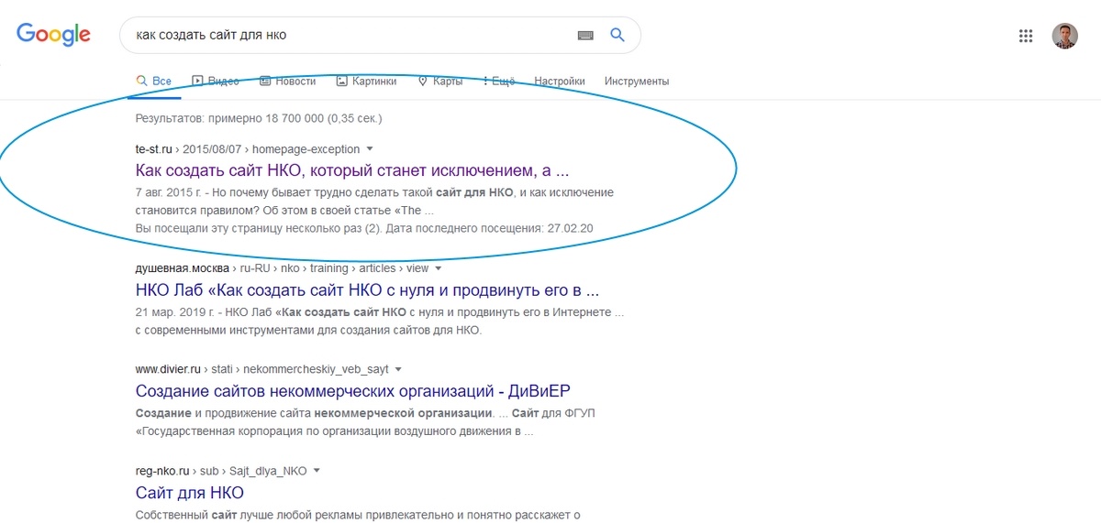
Task: Click the Google logo
Action: (x=53, y=35)
